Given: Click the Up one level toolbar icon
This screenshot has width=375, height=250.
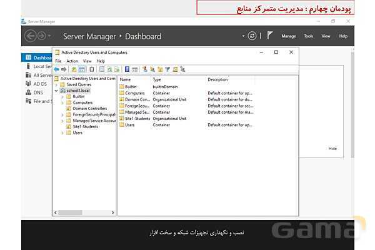Looking at the screenshot, I should 74,69.
